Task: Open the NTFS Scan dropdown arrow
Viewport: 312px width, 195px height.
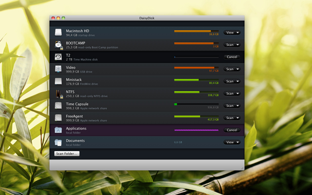Action: click(x=238, y=94)
